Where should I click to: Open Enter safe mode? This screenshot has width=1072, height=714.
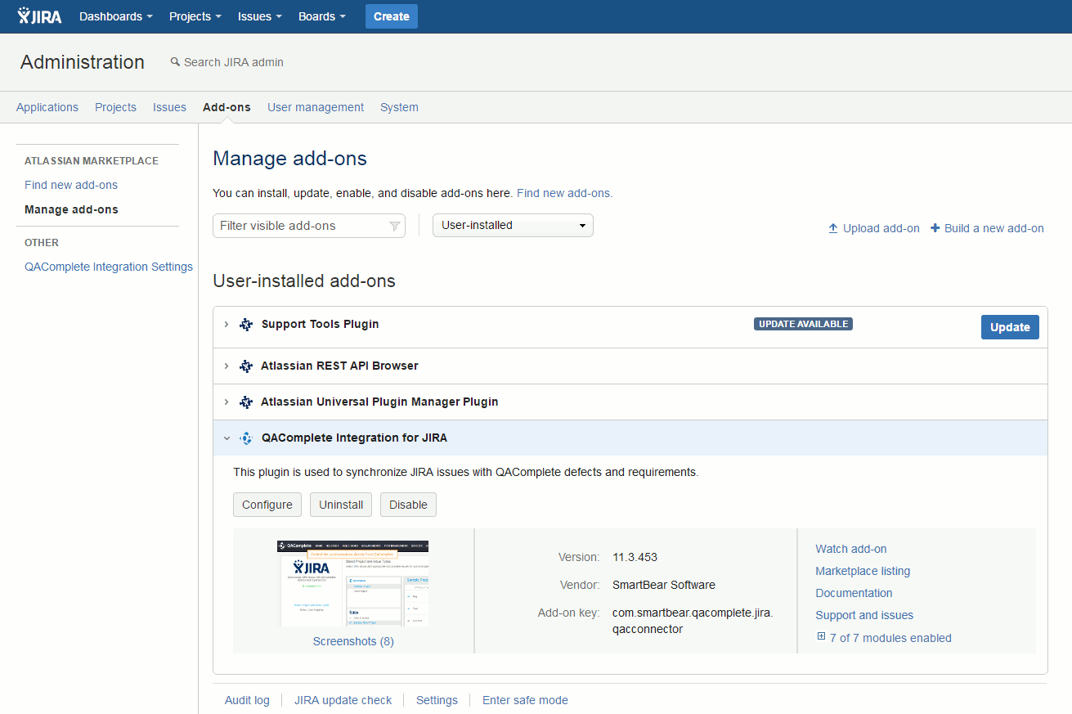(525, 700)
